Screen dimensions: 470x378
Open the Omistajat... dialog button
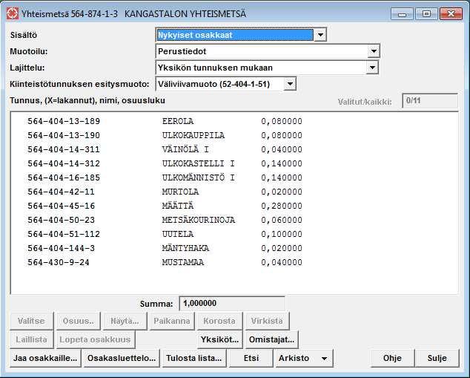pyautogui.click(x=271, y=339)
